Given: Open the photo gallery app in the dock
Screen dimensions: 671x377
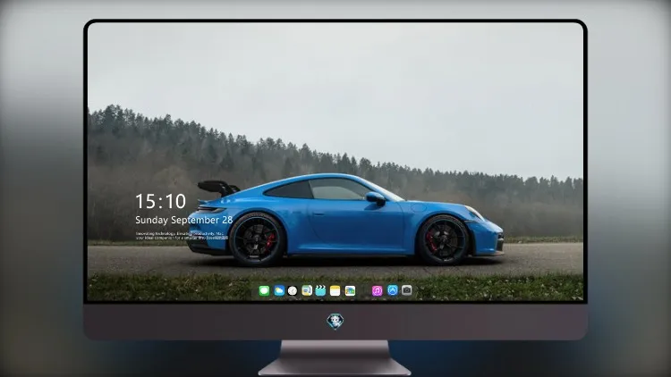Looking at the screenshot, I should pos(350,290).
